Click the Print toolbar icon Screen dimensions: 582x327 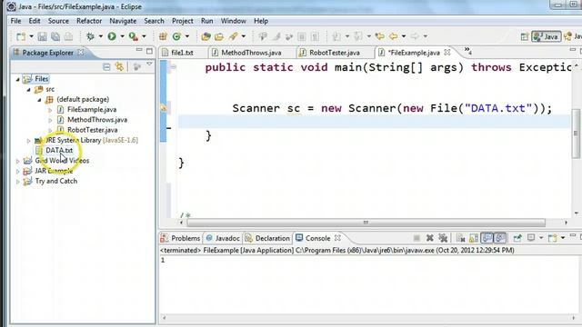pyautogui.click(x=68, y=36)
